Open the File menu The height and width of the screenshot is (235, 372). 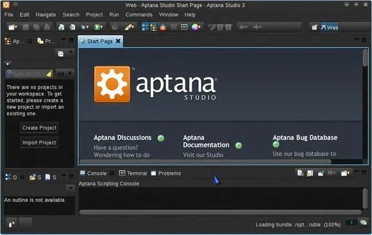(x=9, y=15)
